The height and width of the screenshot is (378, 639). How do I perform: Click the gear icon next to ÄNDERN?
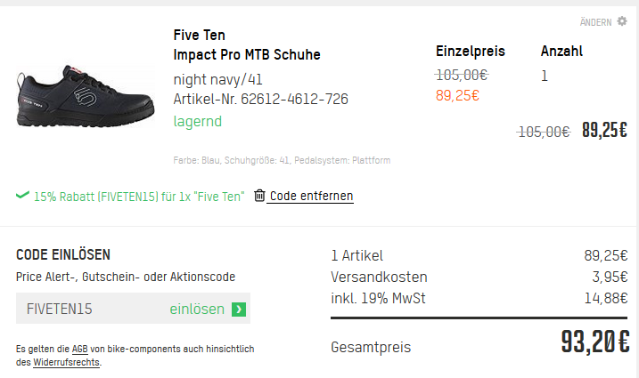[622, 21]
